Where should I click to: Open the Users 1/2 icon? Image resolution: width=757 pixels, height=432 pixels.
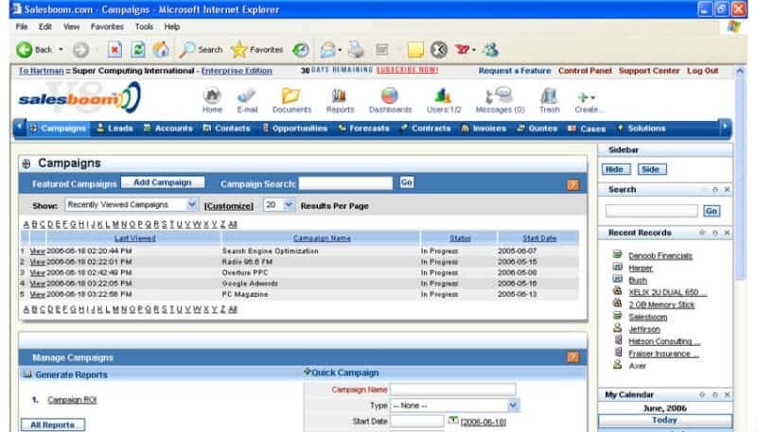point(444,100)
